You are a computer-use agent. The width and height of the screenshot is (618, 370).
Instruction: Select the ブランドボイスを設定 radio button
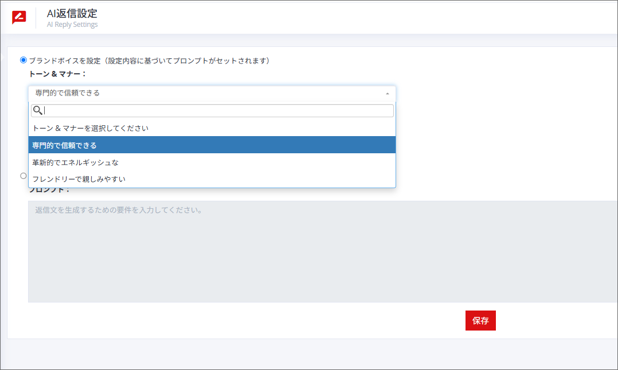[24, 60]
